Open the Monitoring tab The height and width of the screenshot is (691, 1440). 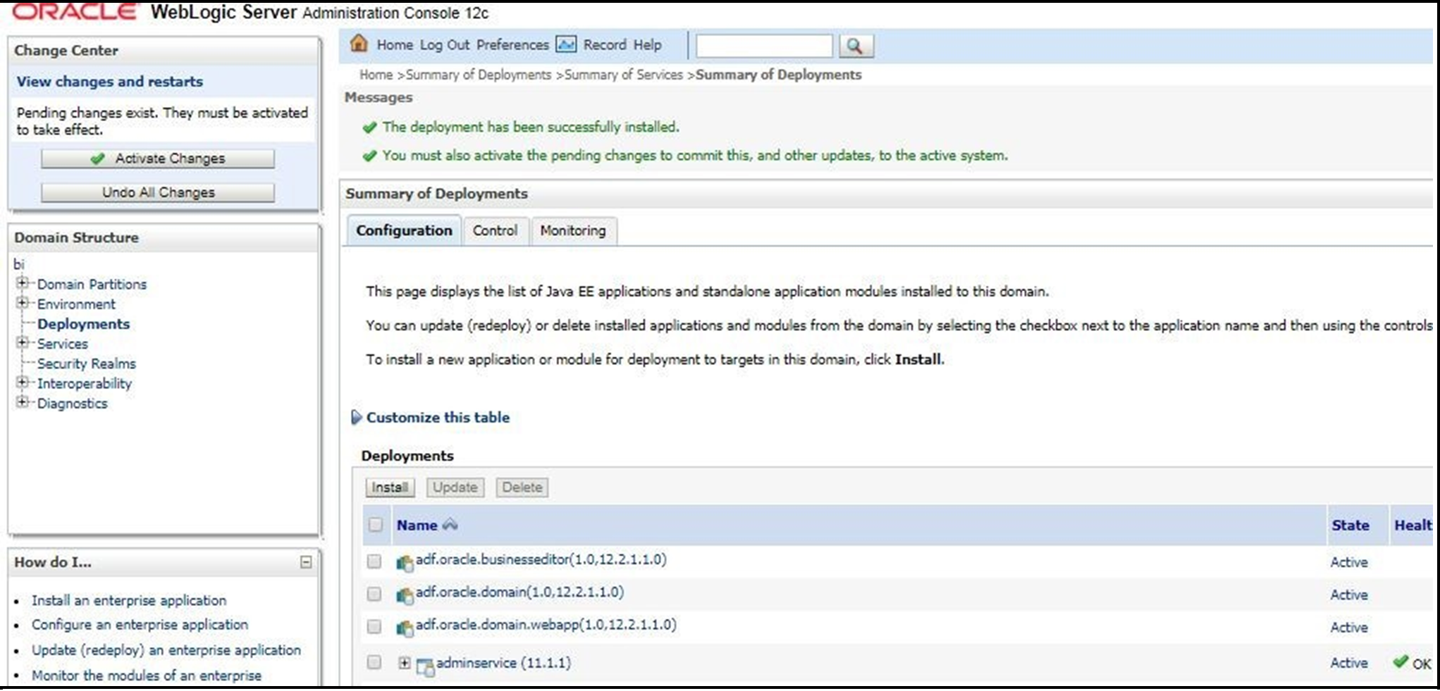pos(573,230)
